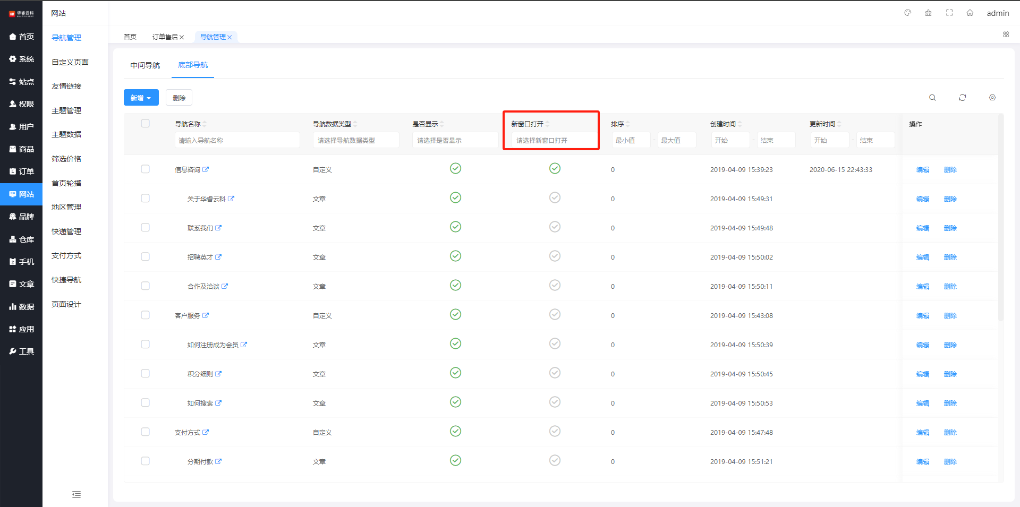Image resolution: width=1020 pixels, height=507 pixels.
Task: Open 友情链接 in the side menu
Action: [x=66, y=86]
